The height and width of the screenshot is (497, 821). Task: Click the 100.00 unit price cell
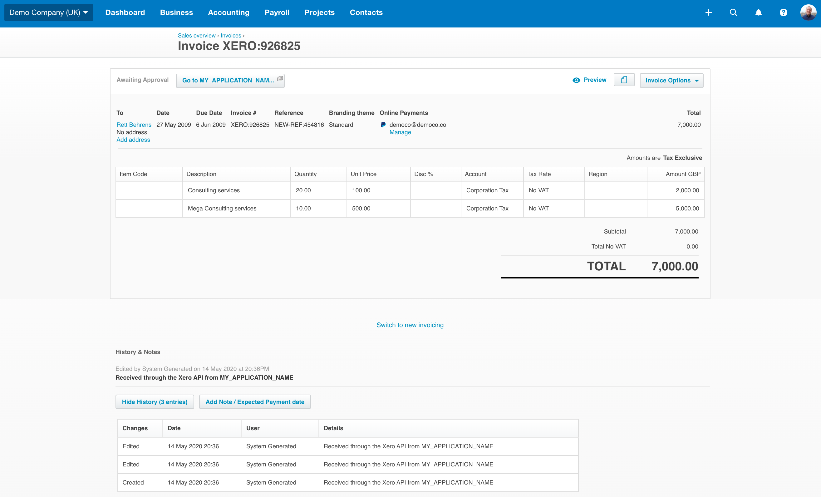379,190
